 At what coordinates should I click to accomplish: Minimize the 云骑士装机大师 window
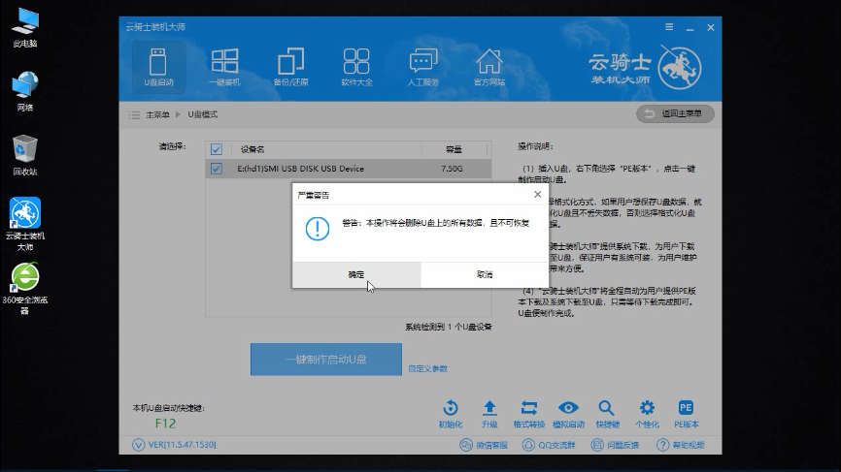pyautogui.click(x=690, y=28)
